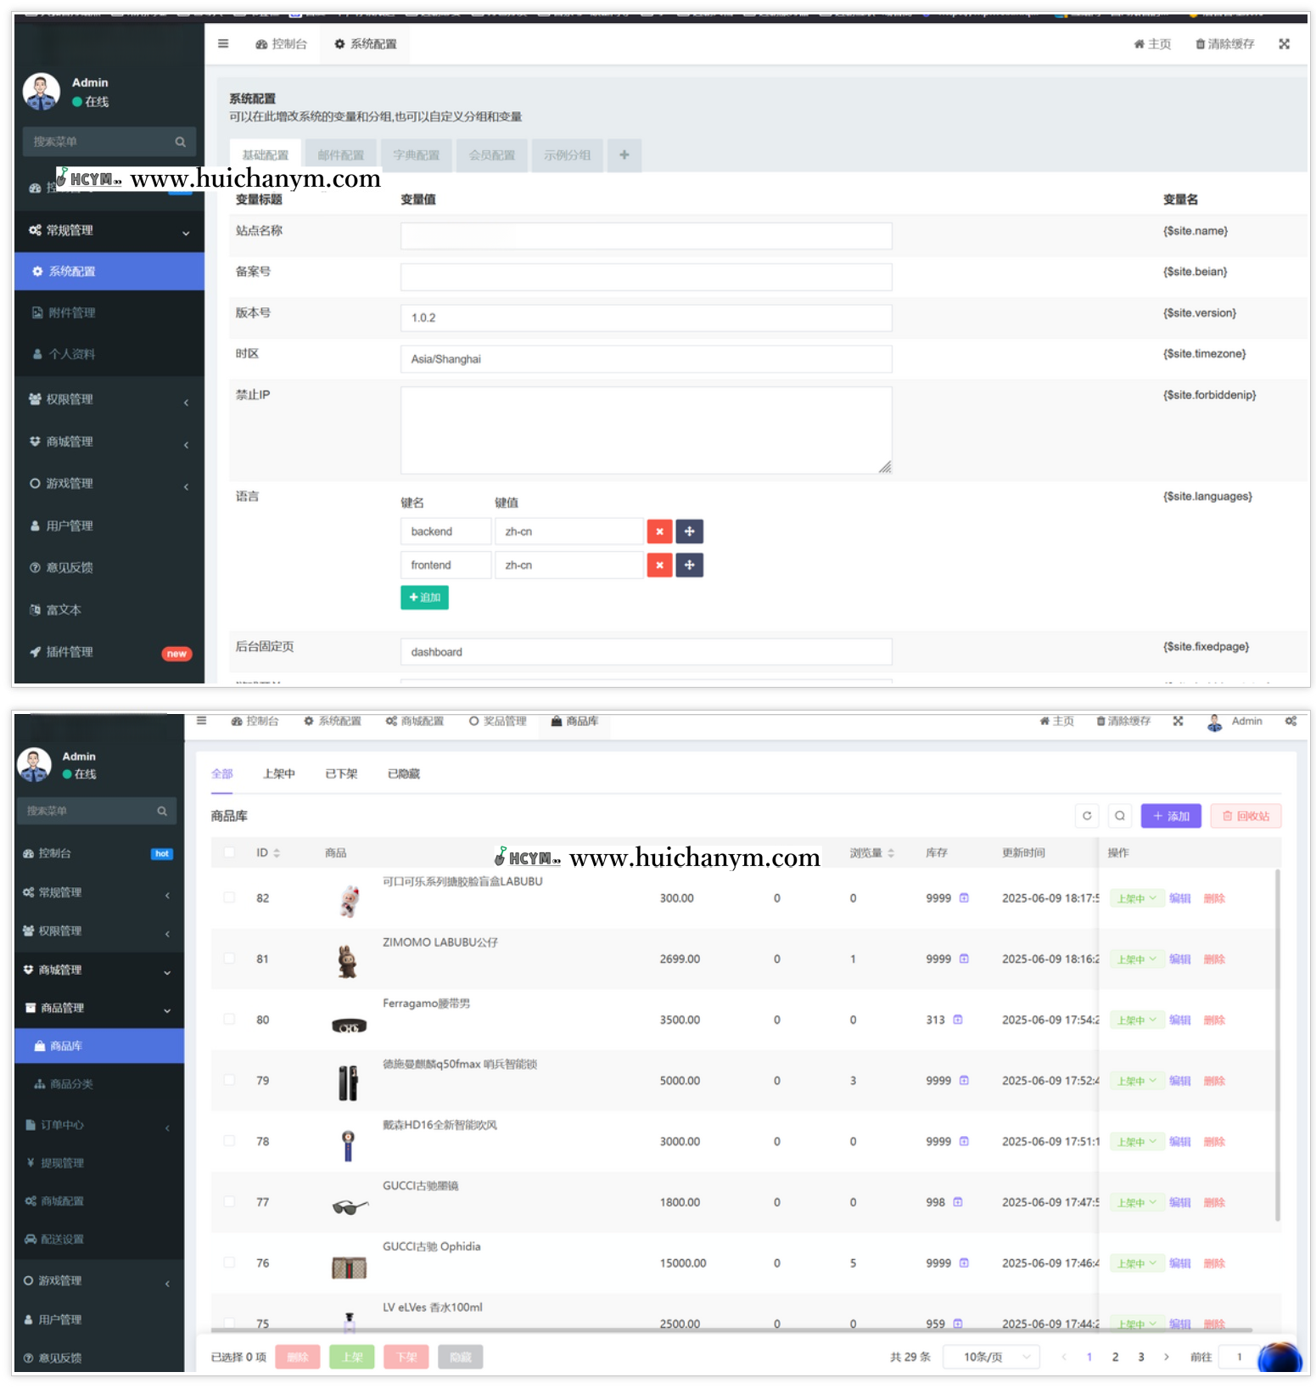1316x1389 pixels.
Task: Click into the 站点名称 input field
Action: pyautogui.click(x=646, y=236)
